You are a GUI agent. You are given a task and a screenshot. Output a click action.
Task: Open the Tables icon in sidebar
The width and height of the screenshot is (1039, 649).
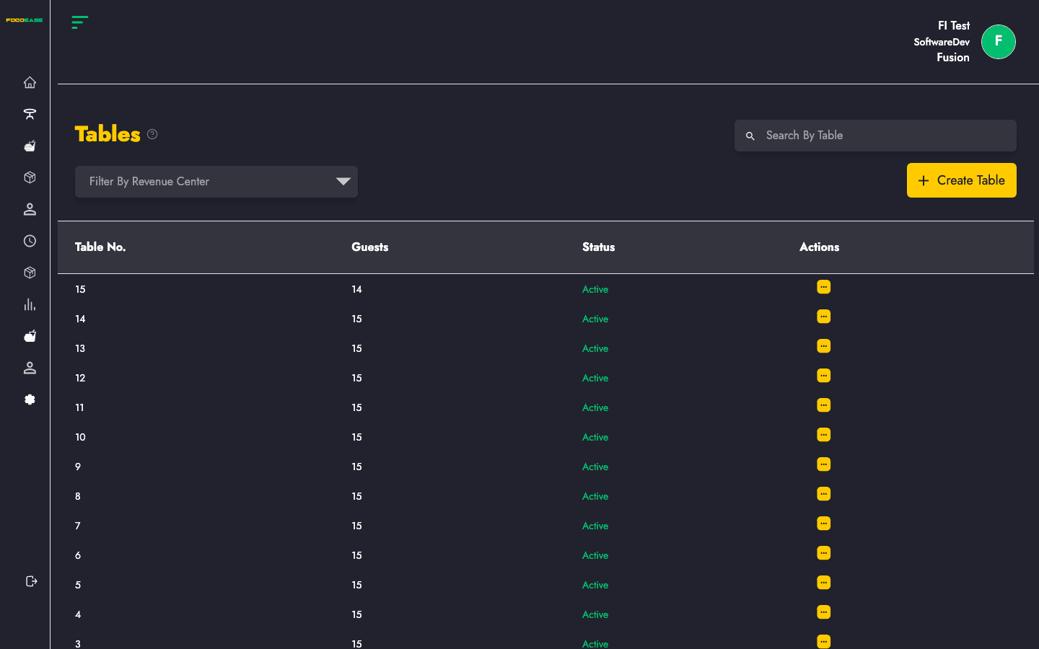point(30,114)
